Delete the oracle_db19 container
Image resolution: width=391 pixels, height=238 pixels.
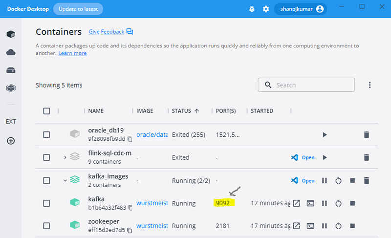click(366, 135)
